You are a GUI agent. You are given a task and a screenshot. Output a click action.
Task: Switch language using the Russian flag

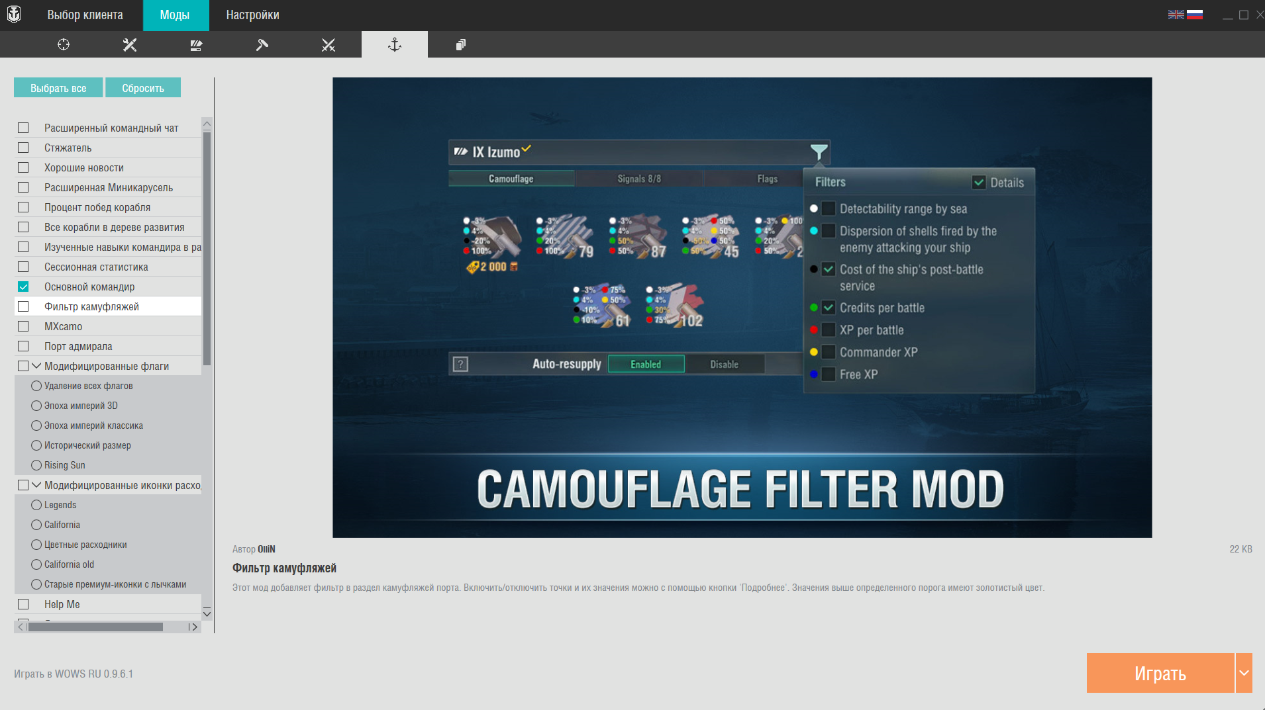point(1195,15)
